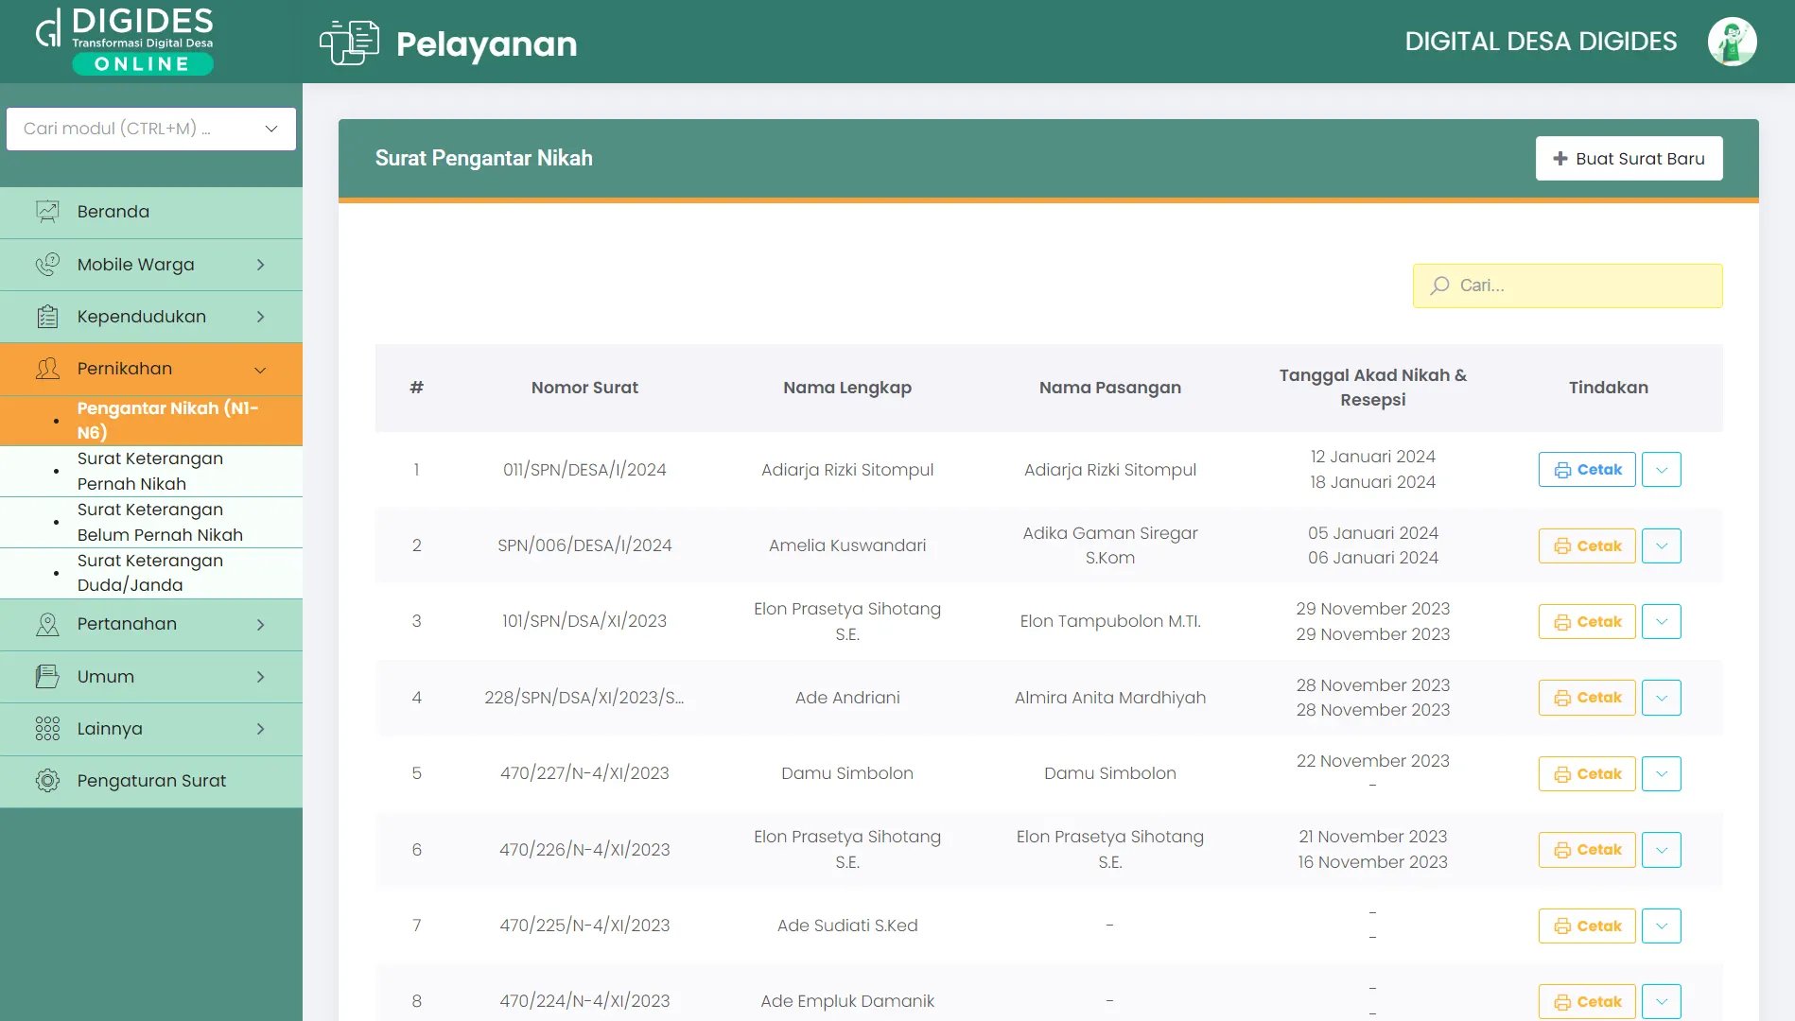Open Surat Keterangan Pernah Nikah
1795x1021 pixels.
[x=151, y=471]
